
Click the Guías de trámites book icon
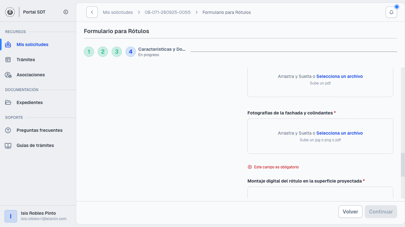[x=8, y=145]
